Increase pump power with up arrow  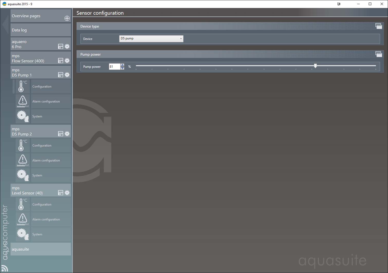click(123, 65)
